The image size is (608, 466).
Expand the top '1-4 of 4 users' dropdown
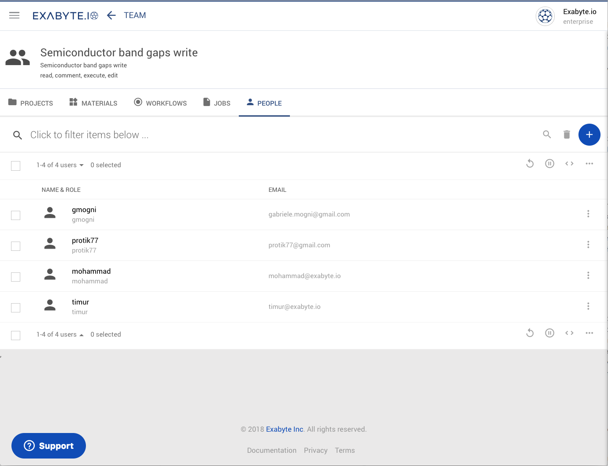[60, 165]
